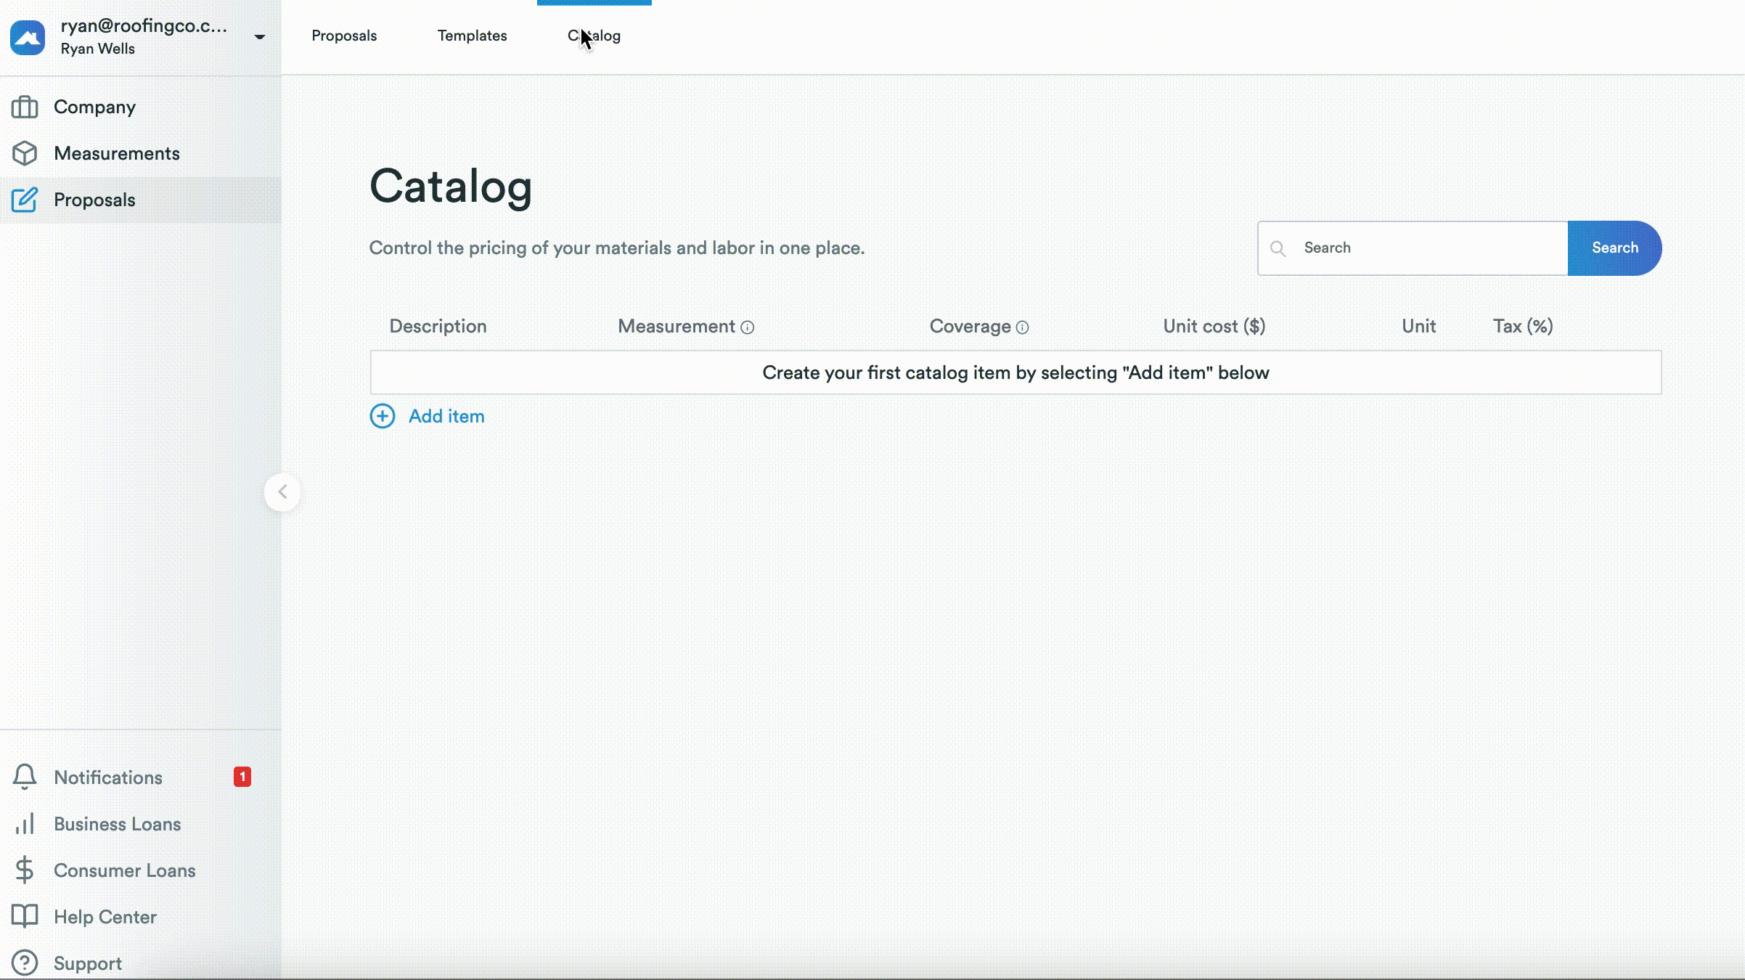Open the Notifications bell icon
This screenshot has height=980, width=1745.
pos(25,777)
